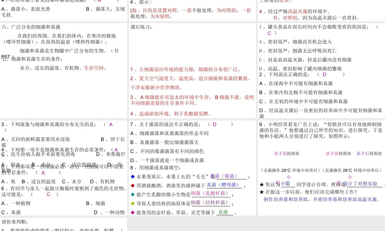Click the star bullet before 在做这一步以前
Viewport: 385px width, 231px height.
coord(262,192)
